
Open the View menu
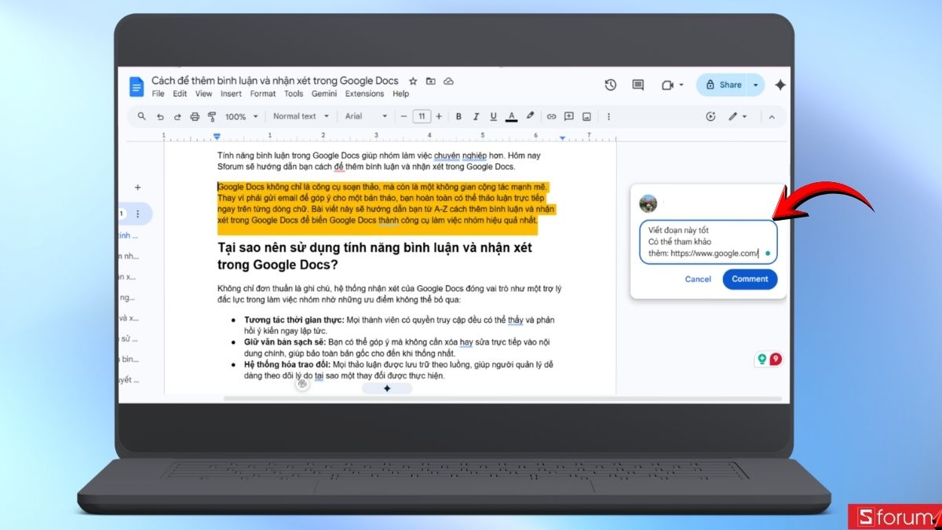[x=203, y=93]
